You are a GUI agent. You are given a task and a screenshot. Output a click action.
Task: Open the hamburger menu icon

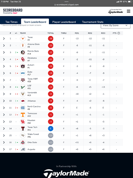coord(128,11)
